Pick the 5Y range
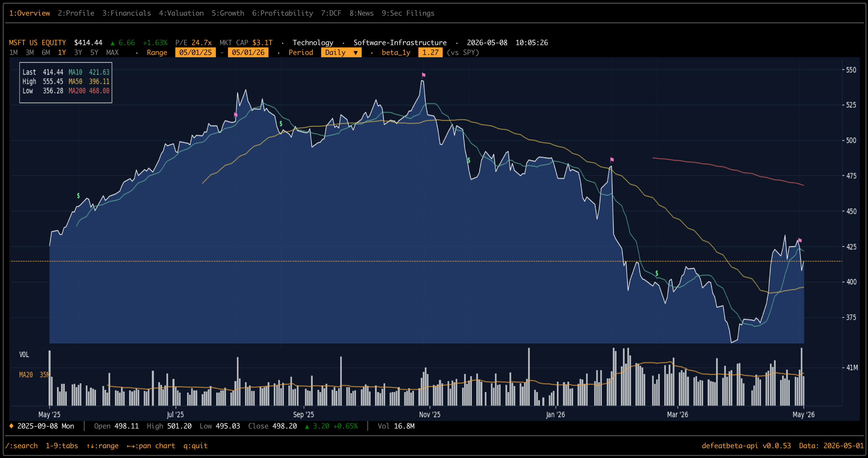 click(x=94, y=53)
